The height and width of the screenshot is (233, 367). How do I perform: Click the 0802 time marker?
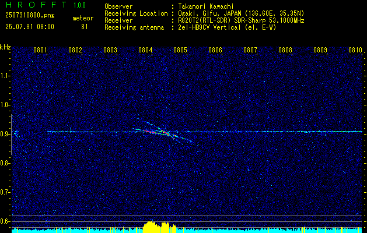[75, 50]
